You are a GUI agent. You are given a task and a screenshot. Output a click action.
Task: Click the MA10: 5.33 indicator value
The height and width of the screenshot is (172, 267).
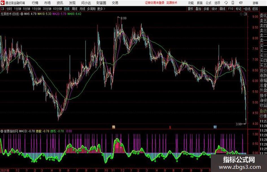[x=44, y=14]
